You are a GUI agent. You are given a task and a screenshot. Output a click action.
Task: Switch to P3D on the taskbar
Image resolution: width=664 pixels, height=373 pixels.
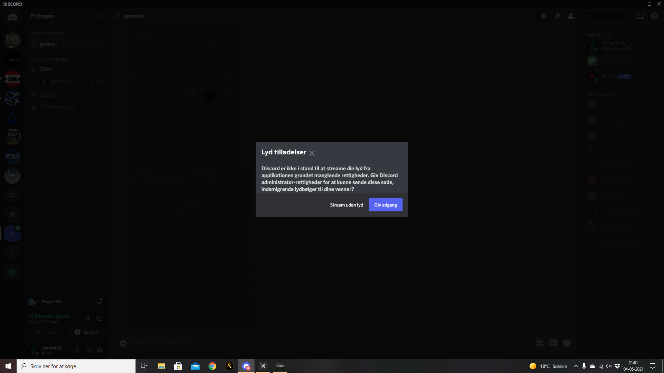pos(280,366)
